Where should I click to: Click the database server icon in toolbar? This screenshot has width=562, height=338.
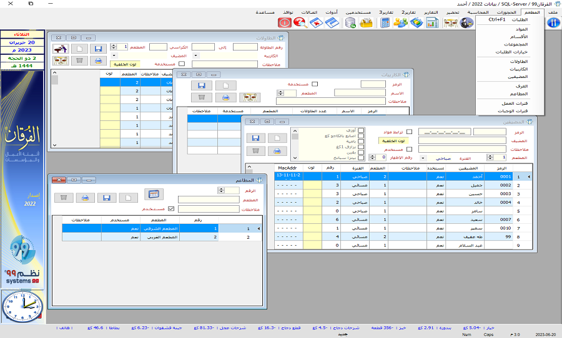click(x=350, y=23)
